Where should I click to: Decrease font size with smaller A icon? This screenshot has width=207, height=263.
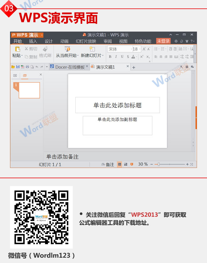coord(149,49)
